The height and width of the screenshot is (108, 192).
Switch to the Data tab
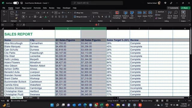coord(45,8)
